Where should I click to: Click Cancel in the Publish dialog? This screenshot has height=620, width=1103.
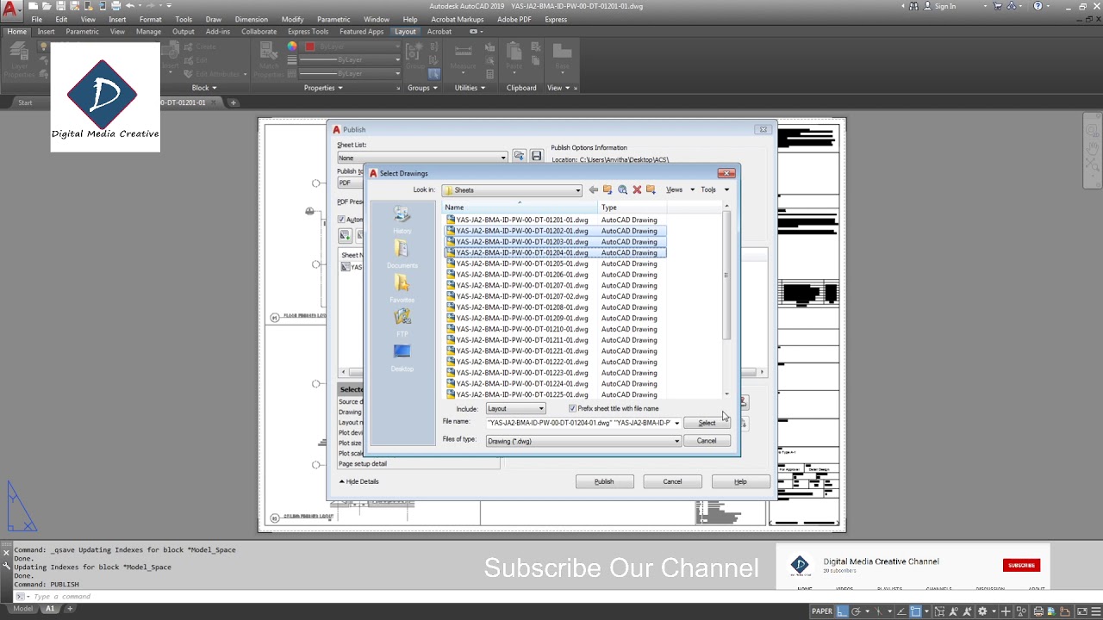click(672, 481)
